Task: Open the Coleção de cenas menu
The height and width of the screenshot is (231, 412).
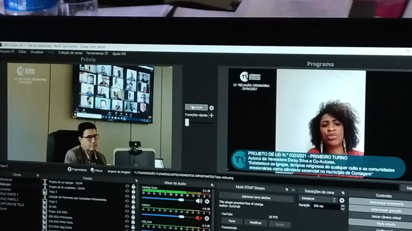Action: [70, 53]
